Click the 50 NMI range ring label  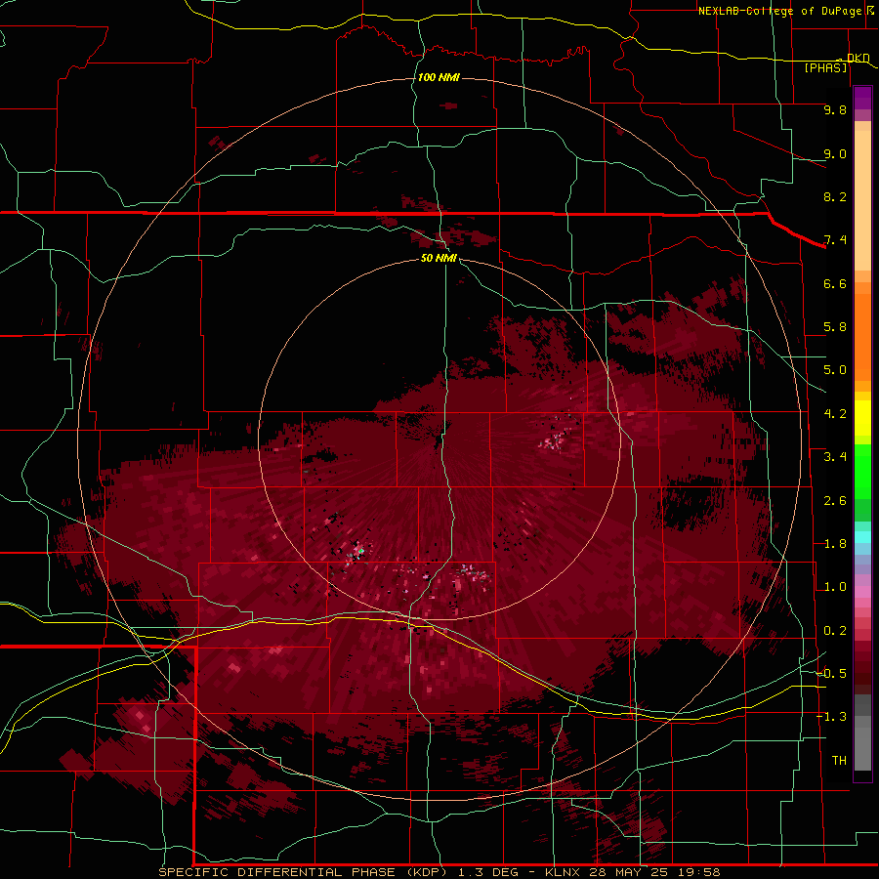(439, 258)
